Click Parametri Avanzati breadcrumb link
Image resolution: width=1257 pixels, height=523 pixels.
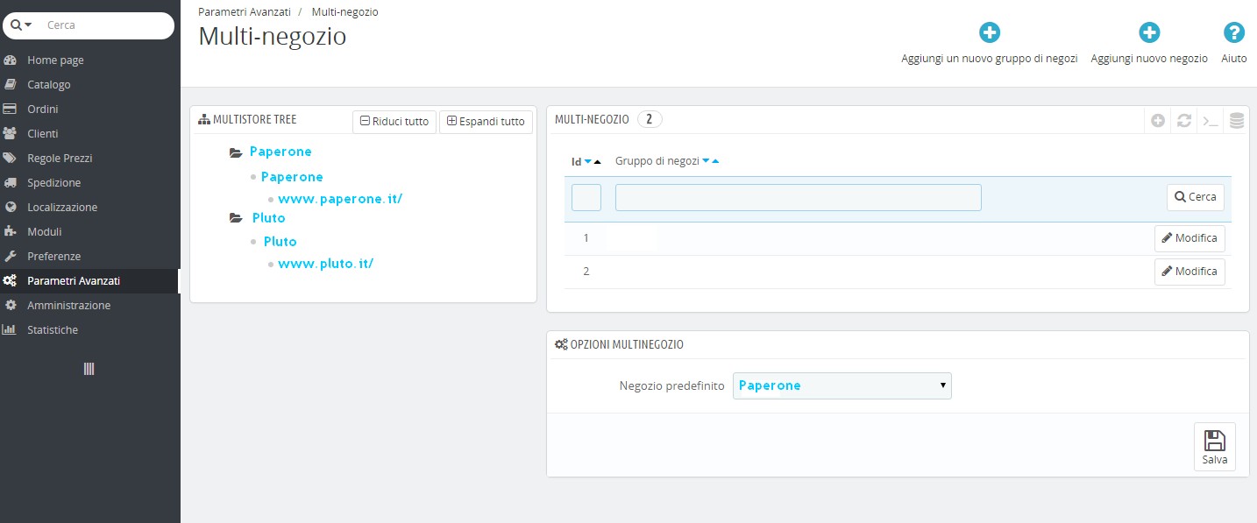pos(245,12)
